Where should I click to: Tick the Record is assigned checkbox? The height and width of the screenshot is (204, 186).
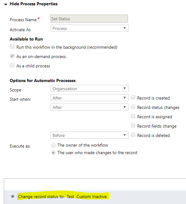coord(133,116)
